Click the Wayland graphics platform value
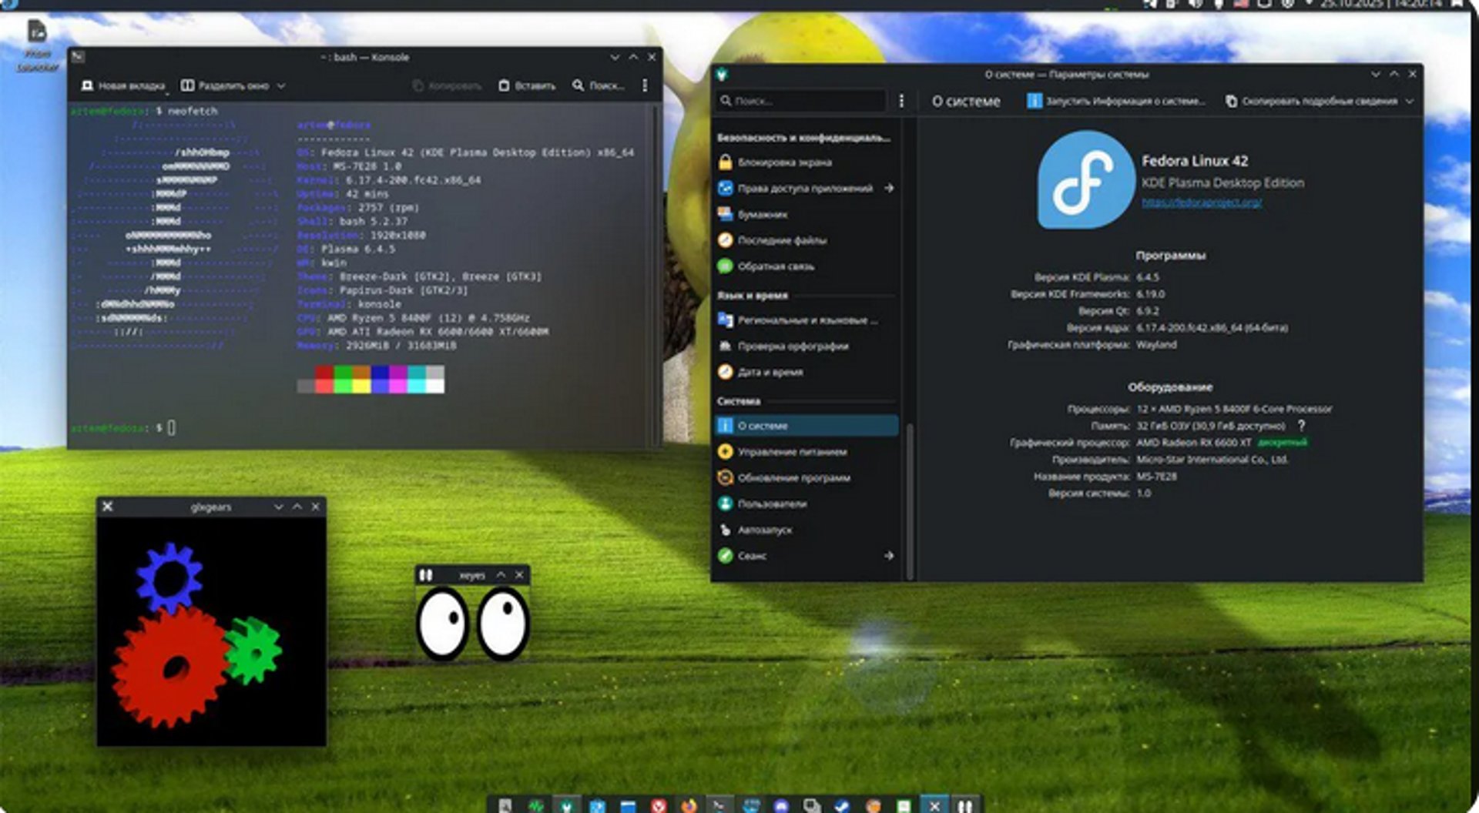The width and height of the screenshot is (1479, 813). [x=1156, y=345]
